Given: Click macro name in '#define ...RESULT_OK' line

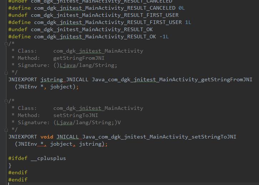Looking at the screenshot, I should click(x=95, y=37).
